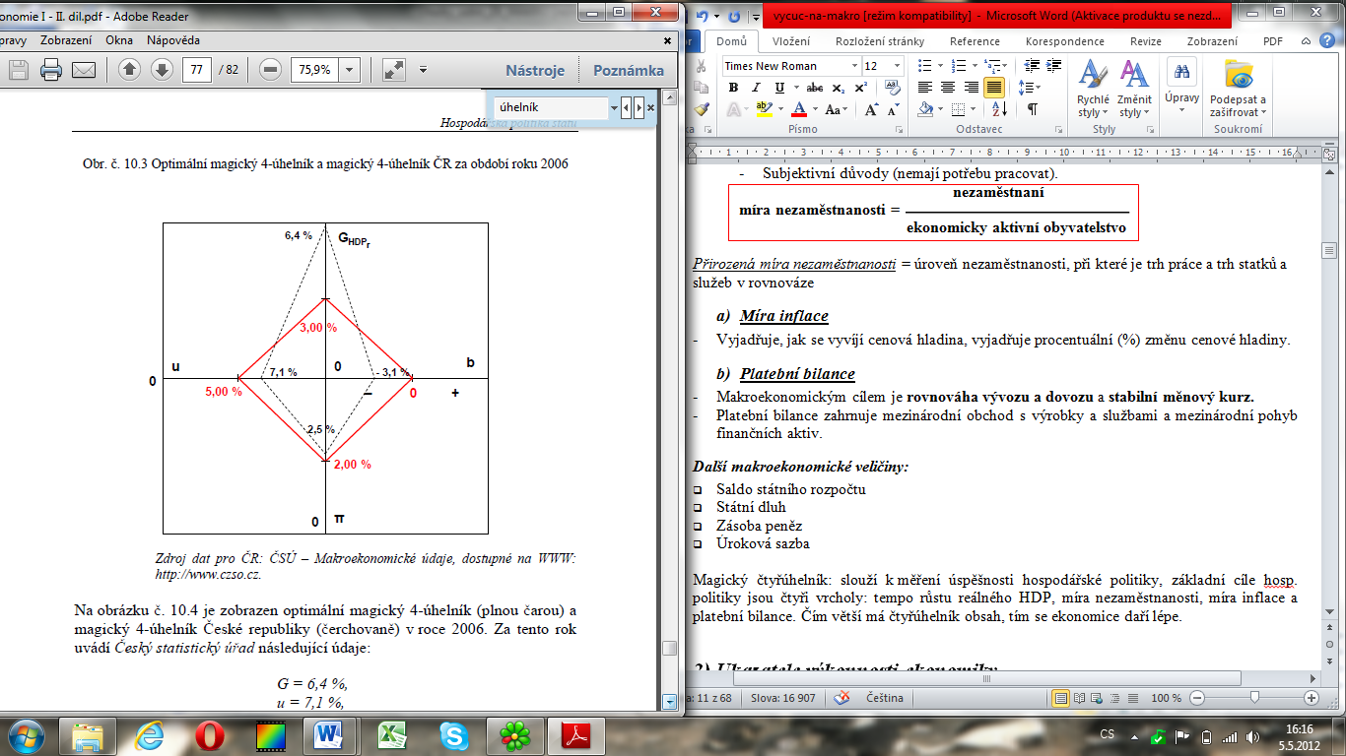Open the zoom percentage dropdown in Reader
1346x756 pixels.
click(x=350, y=70)
